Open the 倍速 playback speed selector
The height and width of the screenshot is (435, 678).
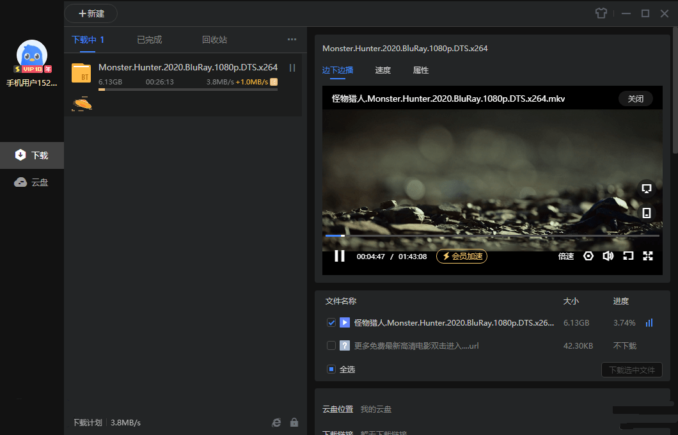565,256
